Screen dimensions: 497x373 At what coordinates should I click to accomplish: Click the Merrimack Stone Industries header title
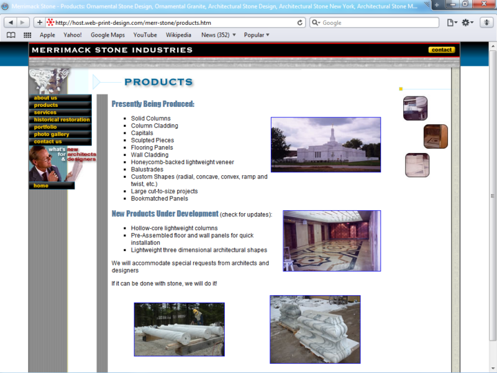(x=112, y=50)
